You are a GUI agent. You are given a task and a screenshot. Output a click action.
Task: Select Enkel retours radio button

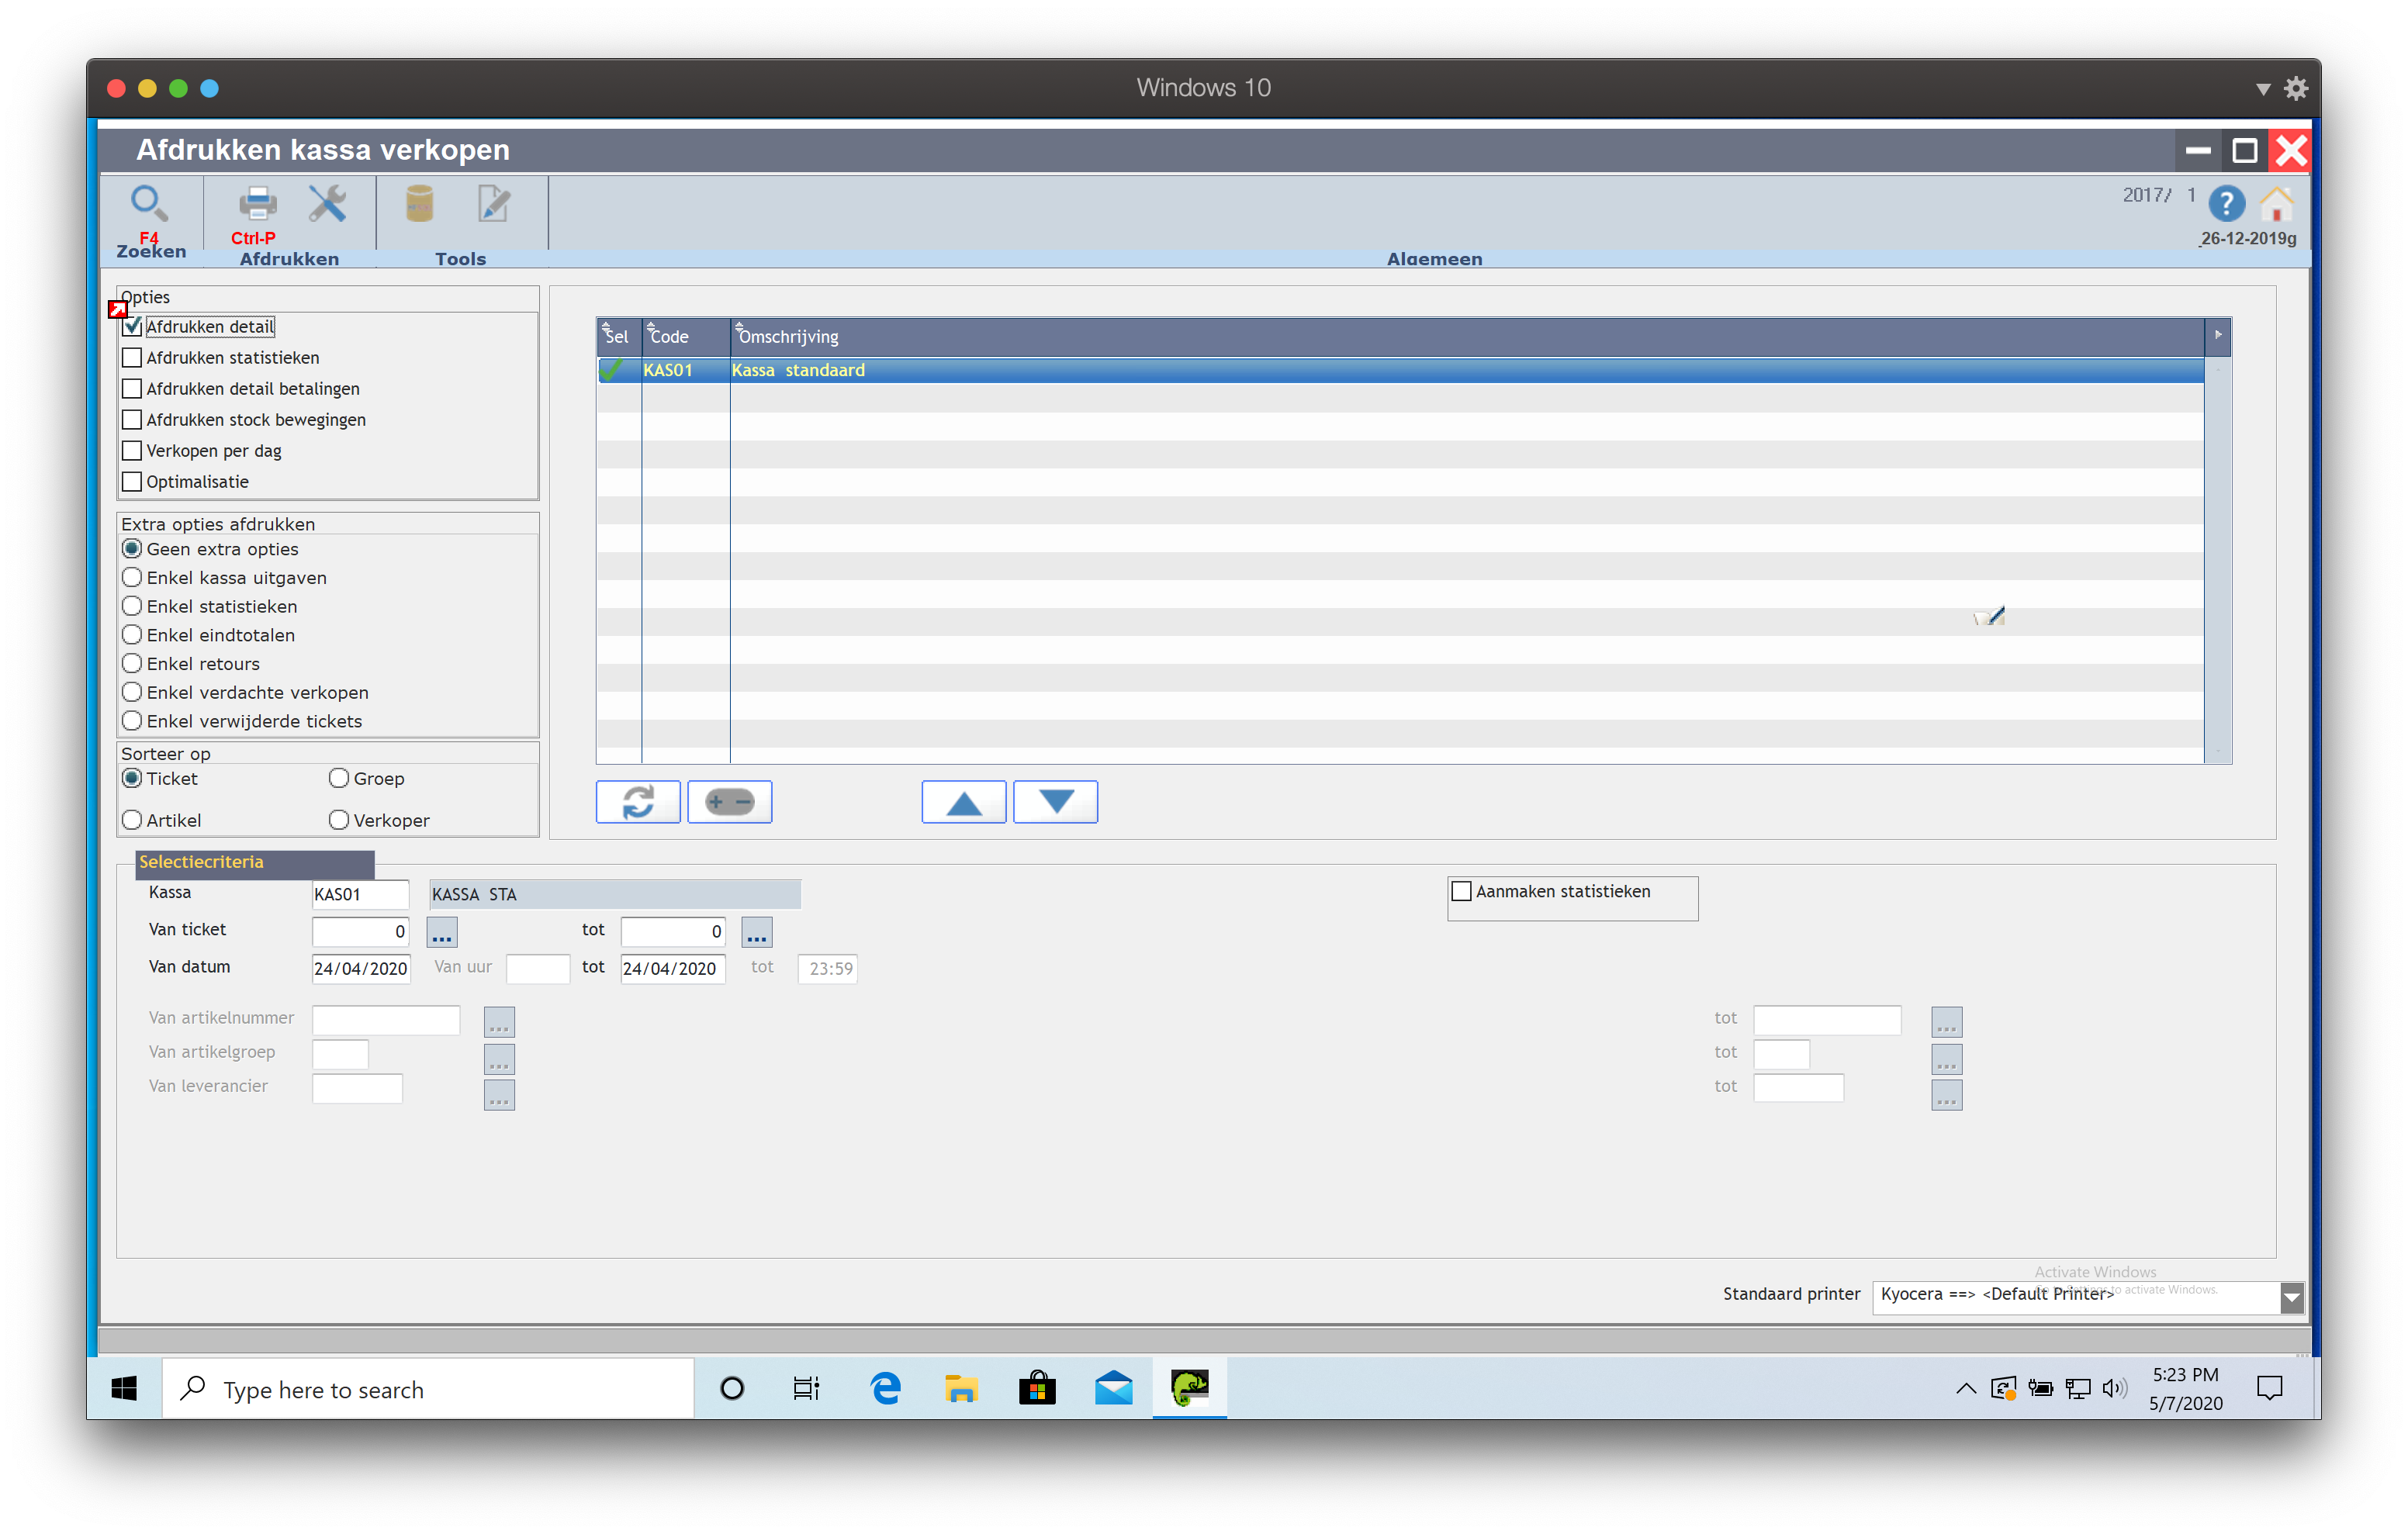pyautogui.click(x=132, y=664)
